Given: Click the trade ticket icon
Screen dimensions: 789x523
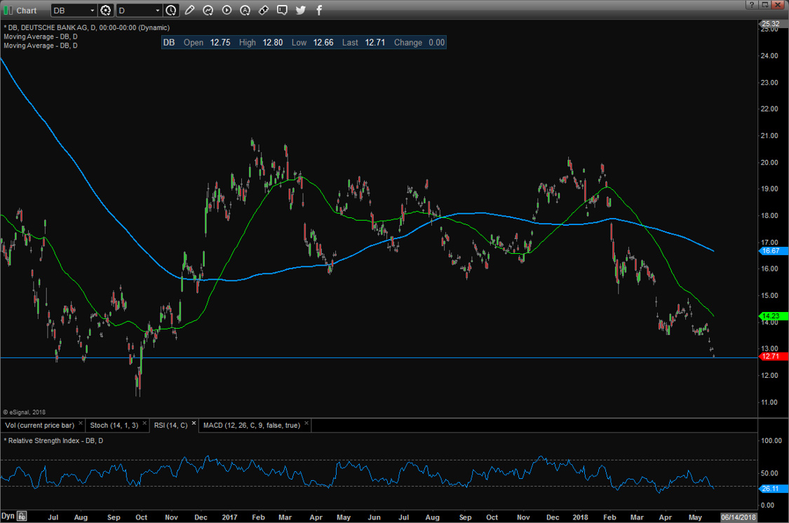Looking at the screenshot, I should pos(264,10).
